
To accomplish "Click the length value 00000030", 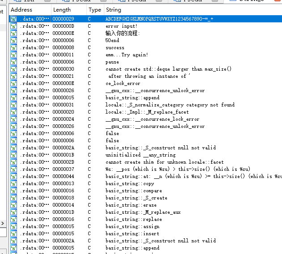I will click(x=63, y=69).
